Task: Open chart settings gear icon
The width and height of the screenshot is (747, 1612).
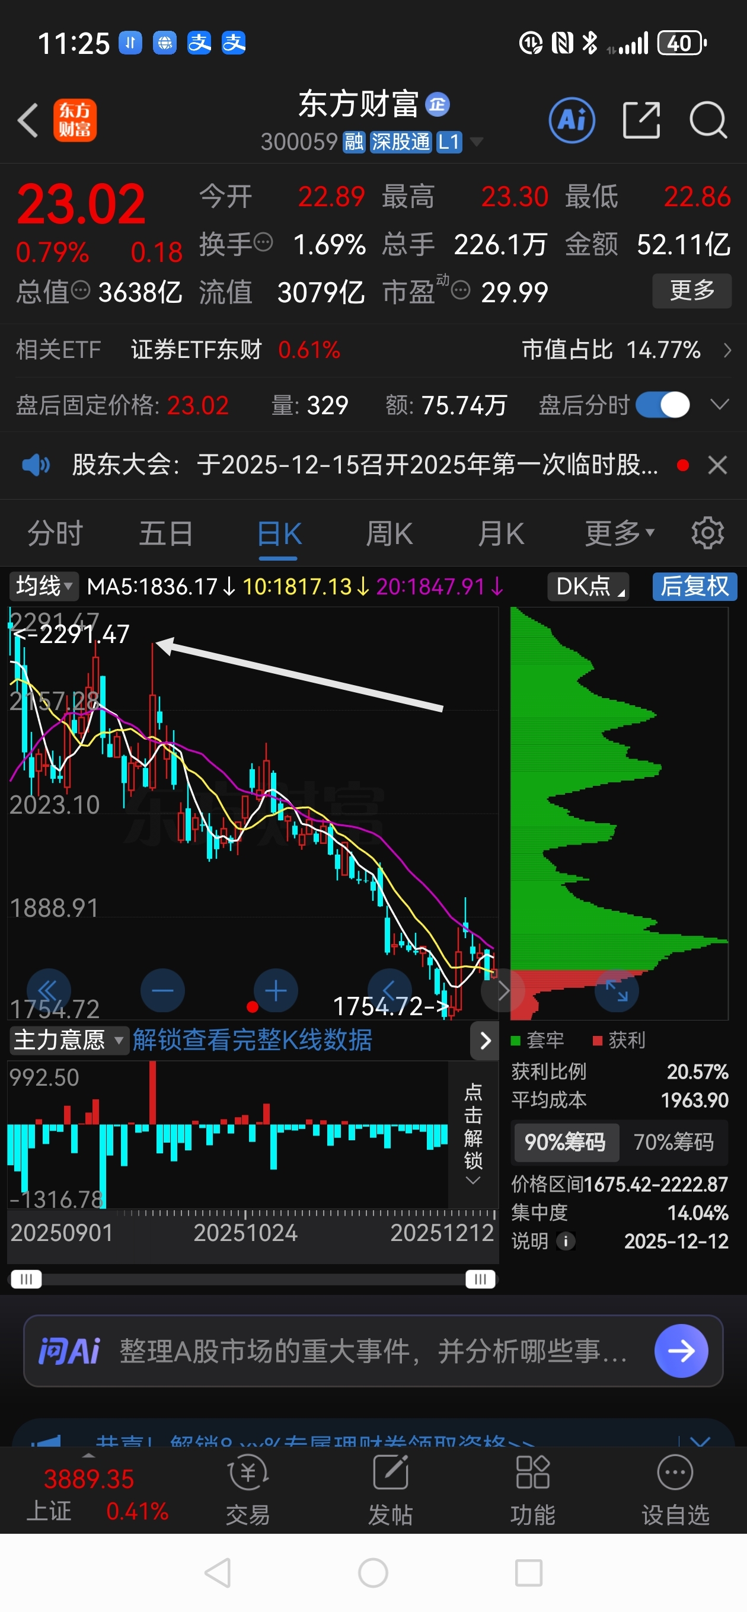Action: (x=707, y=533)
